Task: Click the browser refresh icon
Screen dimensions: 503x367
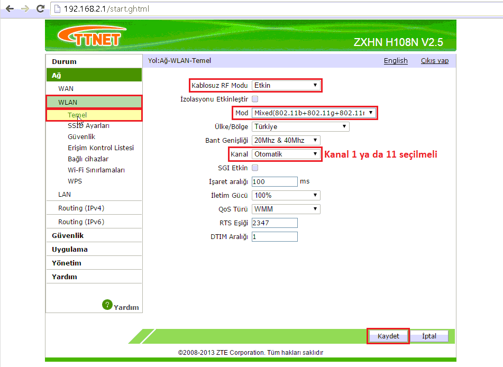Action: [x=41, y=8]
